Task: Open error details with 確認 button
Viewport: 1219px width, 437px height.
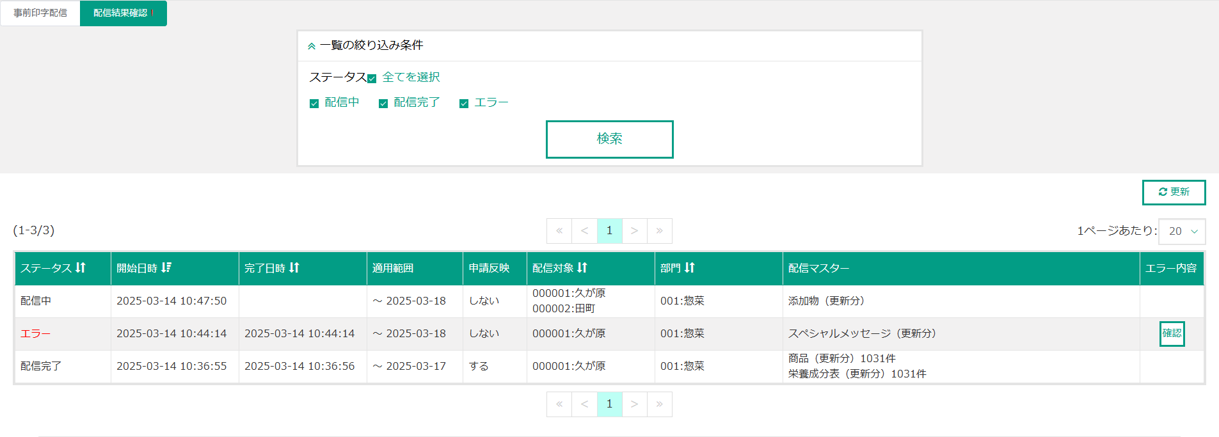Action: point(1172,333)
